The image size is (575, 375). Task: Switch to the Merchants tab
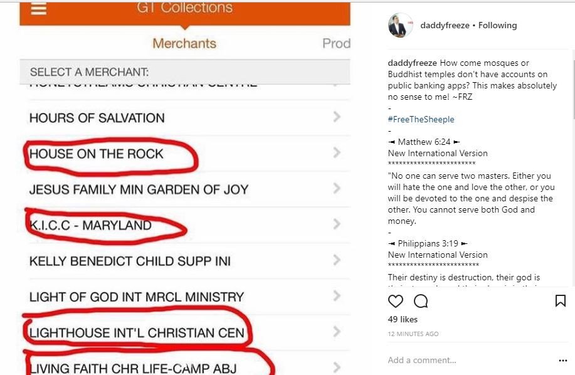click(184, 43)
